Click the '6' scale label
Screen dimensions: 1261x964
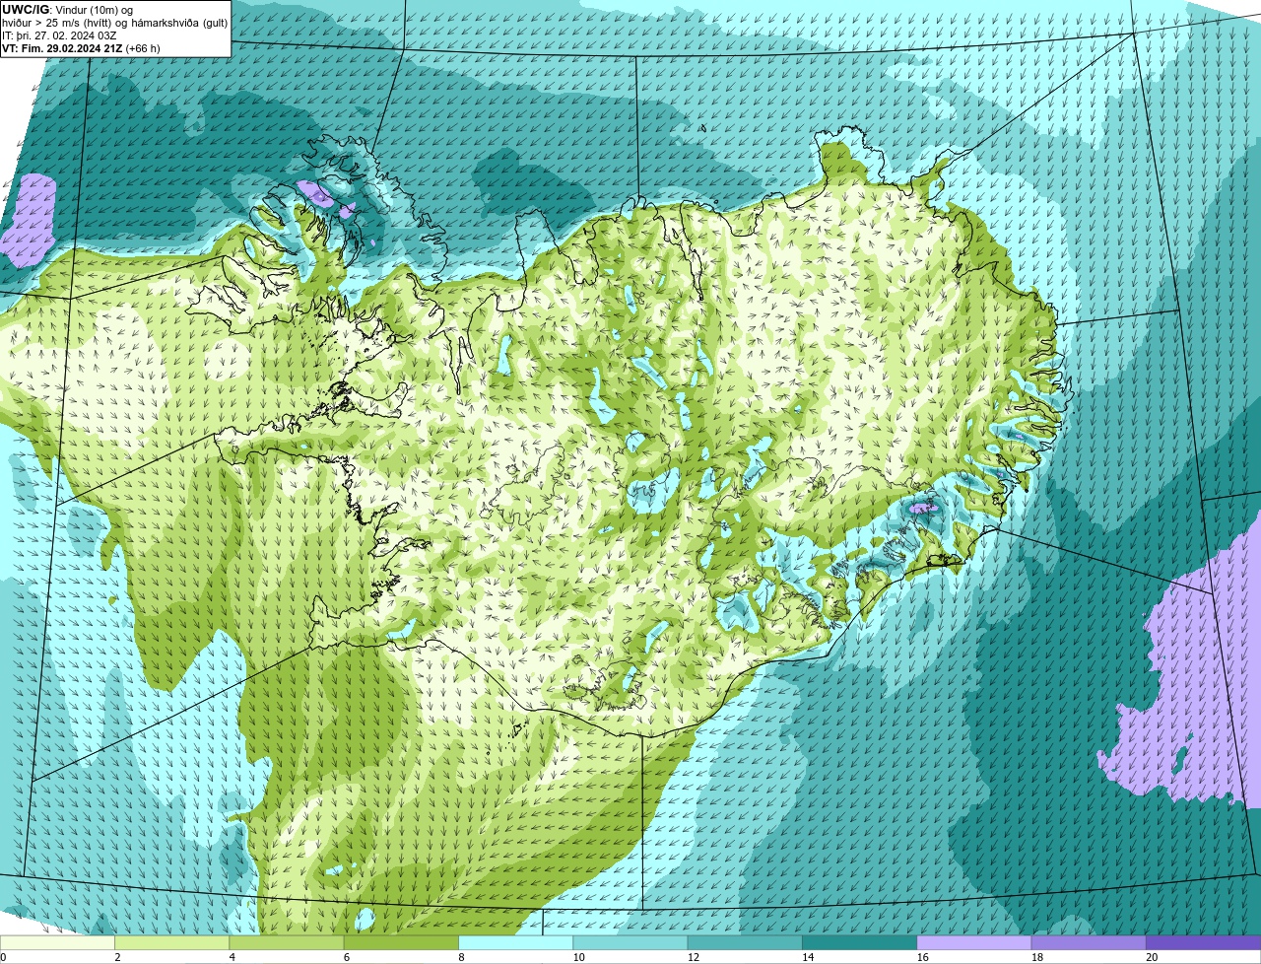click(x=347, y=957)
